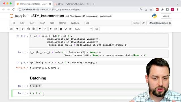Cut selected cells with scissors icon

23,29
